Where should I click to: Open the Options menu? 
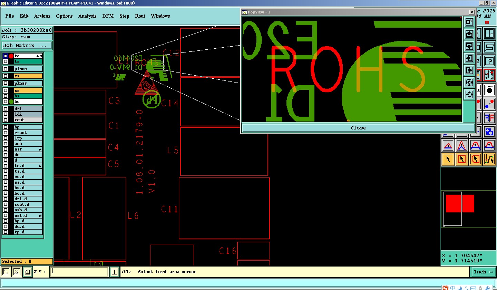(x=64, y=16)
